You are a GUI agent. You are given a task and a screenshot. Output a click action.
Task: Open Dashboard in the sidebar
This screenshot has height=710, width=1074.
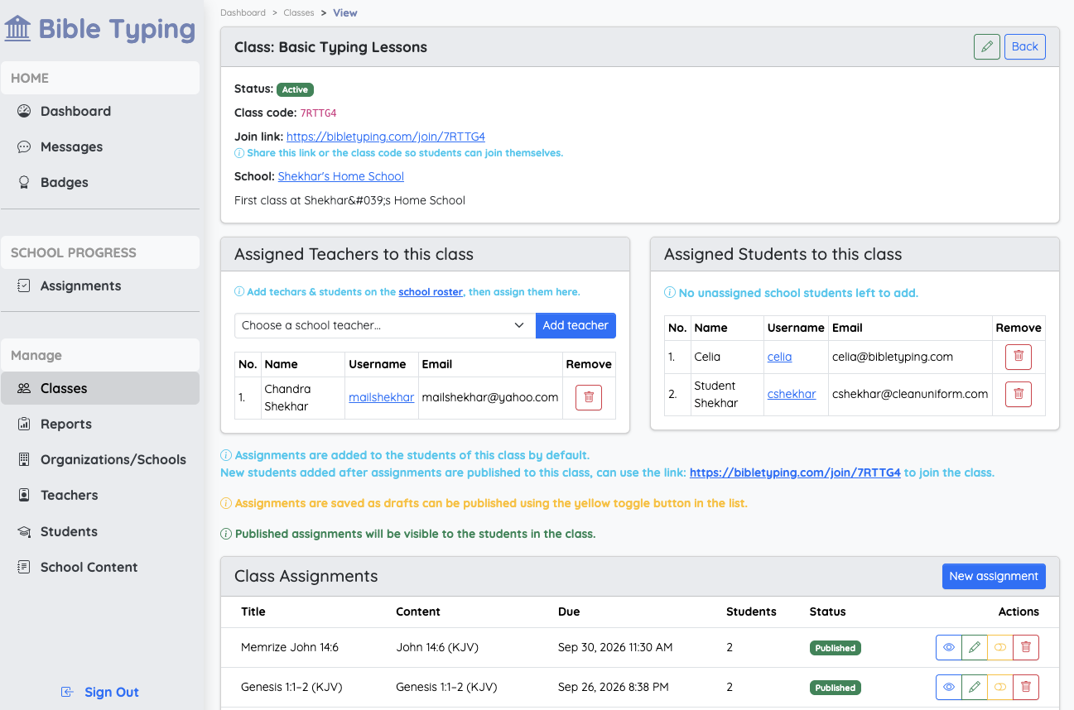(x=100, y=111)
